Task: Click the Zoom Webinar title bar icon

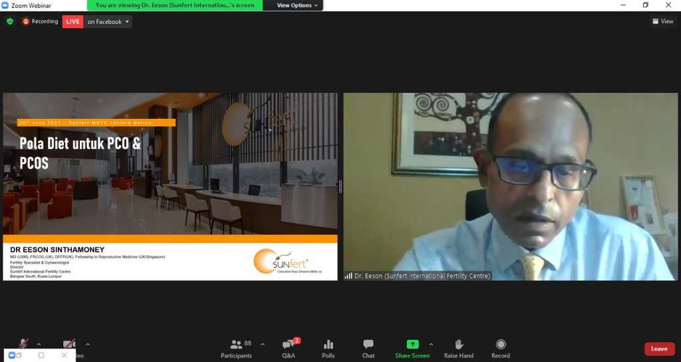Action: tap(5, 5)
